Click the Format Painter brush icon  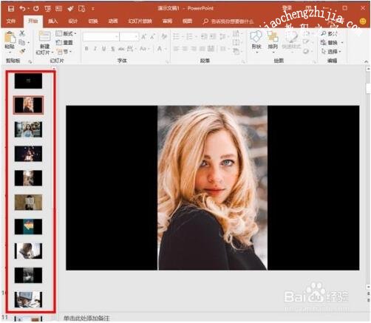click(22, 52)
